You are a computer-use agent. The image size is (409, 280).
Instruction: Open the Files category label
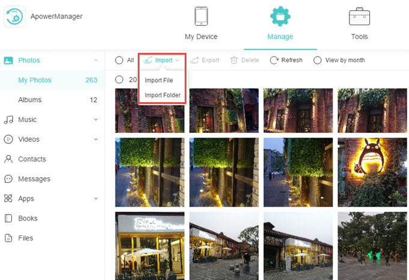25,238
